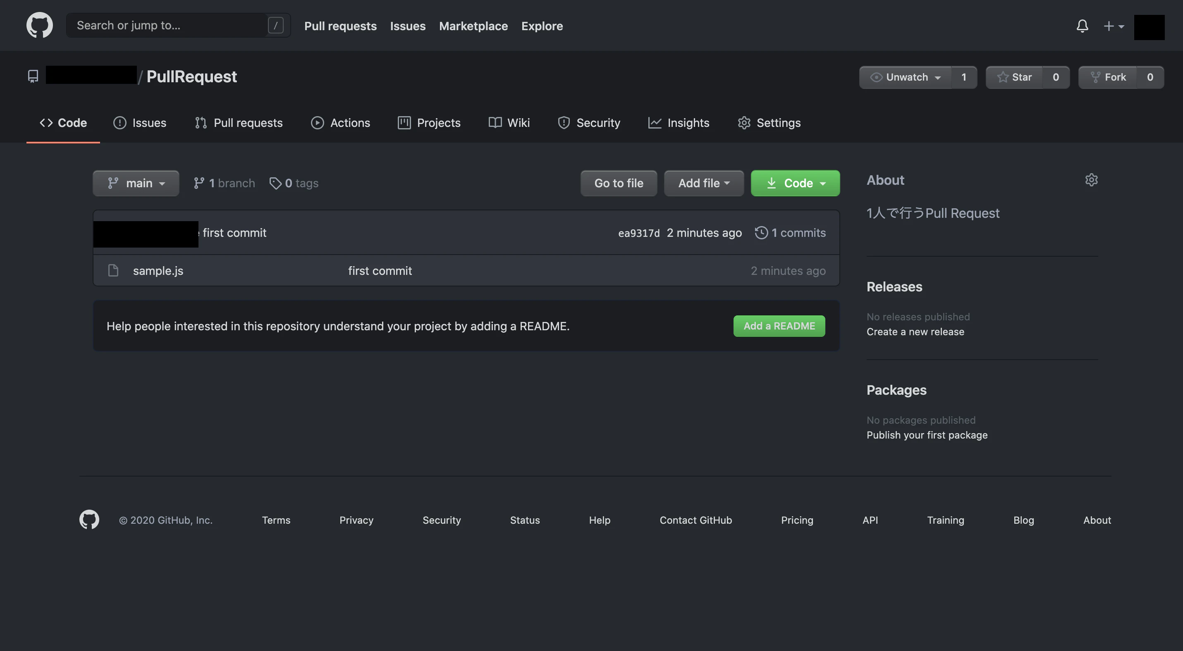This screenshot has height=651, width=1183.
Task: Open the plus create-new menu
Action: click(x=1113, y=26)
